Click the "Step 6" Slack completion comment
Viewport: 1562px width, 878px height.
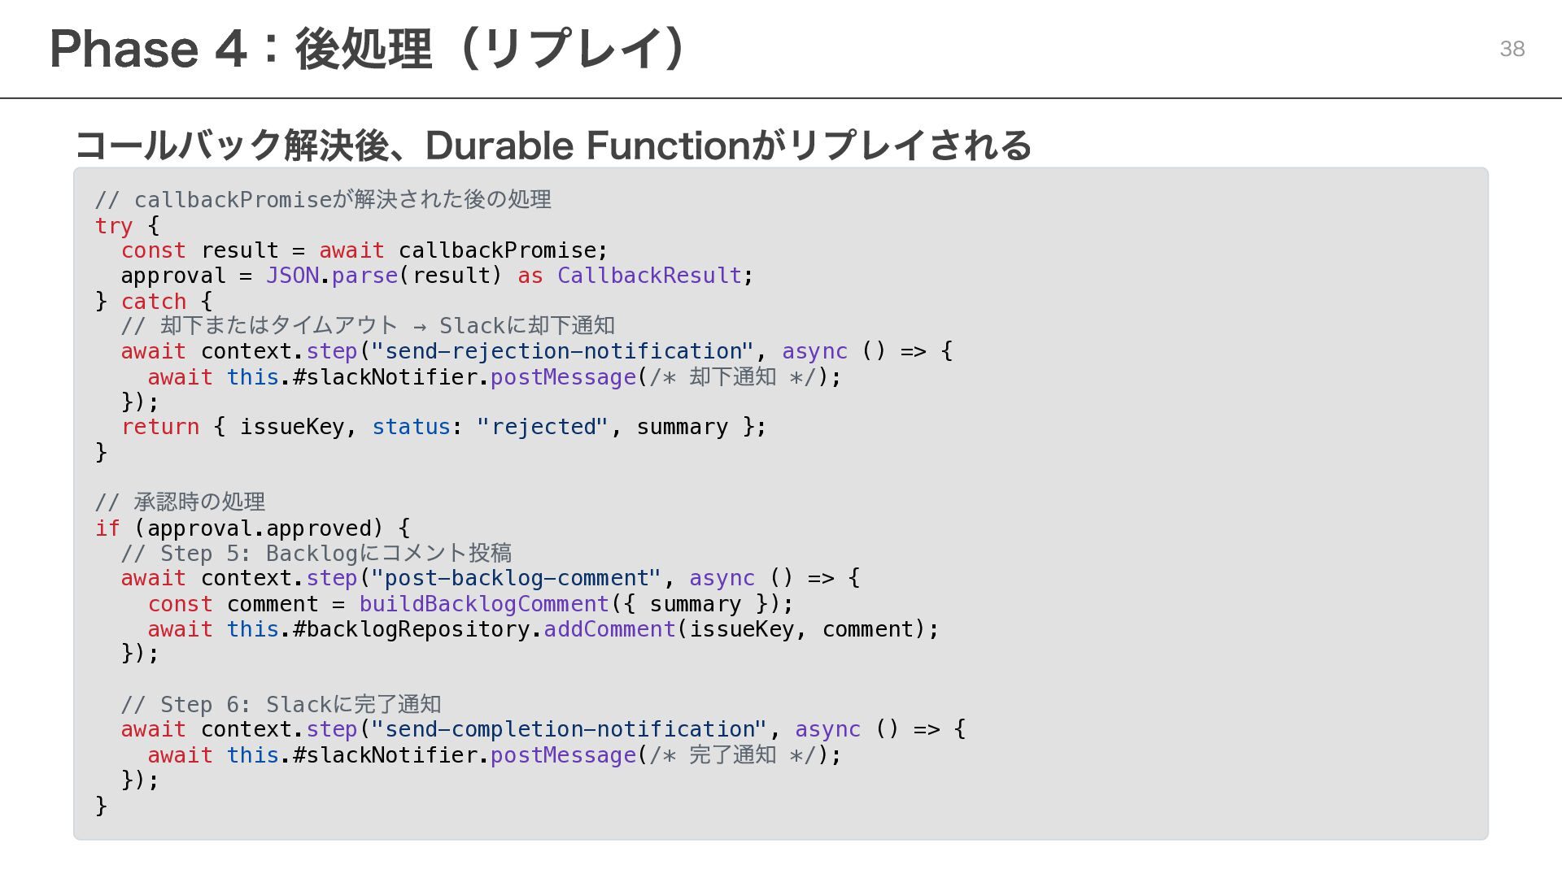(281, 704)
